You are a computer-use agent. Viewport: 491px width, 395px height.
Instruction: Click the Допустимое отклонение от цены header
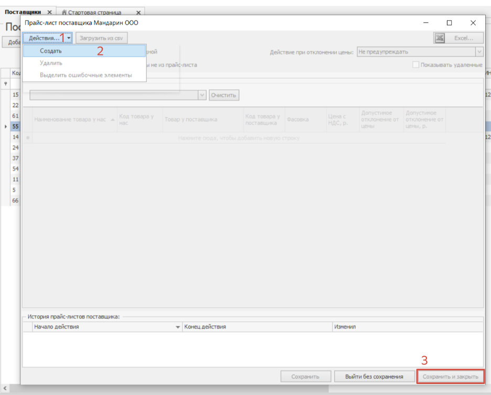pyautogui.click(x=381, y=119)
